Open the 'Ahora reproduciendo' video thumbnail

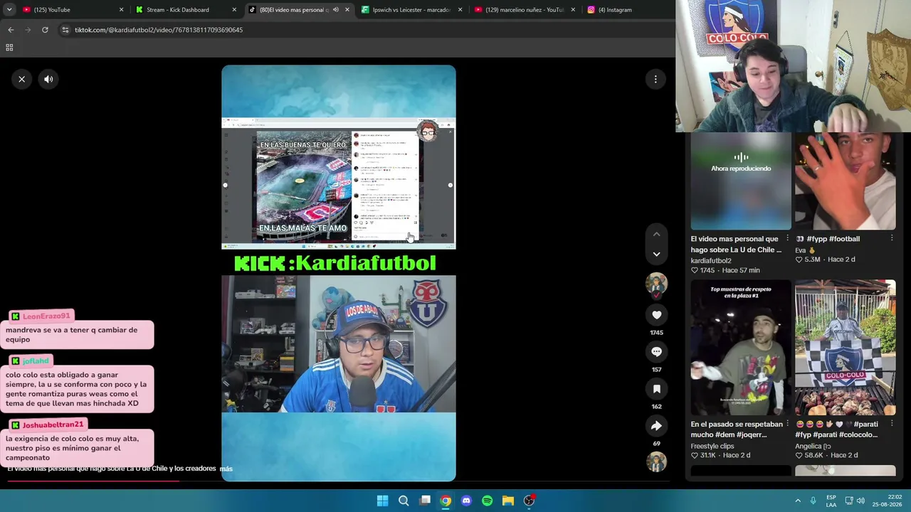tap(741, 181)
